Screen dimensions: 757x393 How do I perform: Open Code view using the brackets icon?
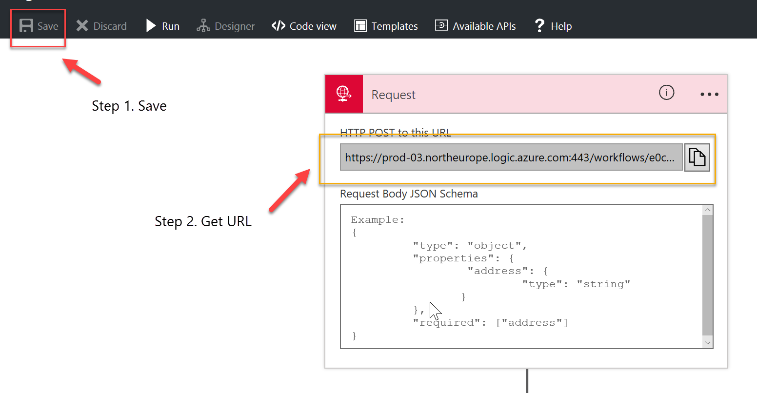[278, 25]
